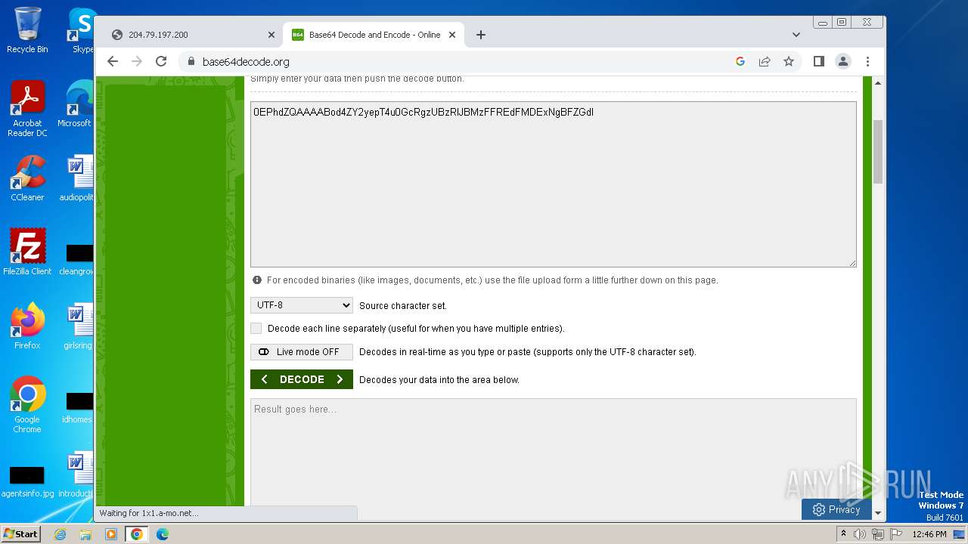Image resolution: width=968 pixels, height=544 pixels.
Task: Click the info icon beside encoded binaries note
Action: point(257,280)
